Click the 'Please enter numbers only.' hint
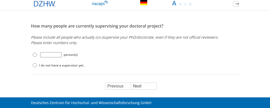The image size is (270, 108). click(54, 43)
